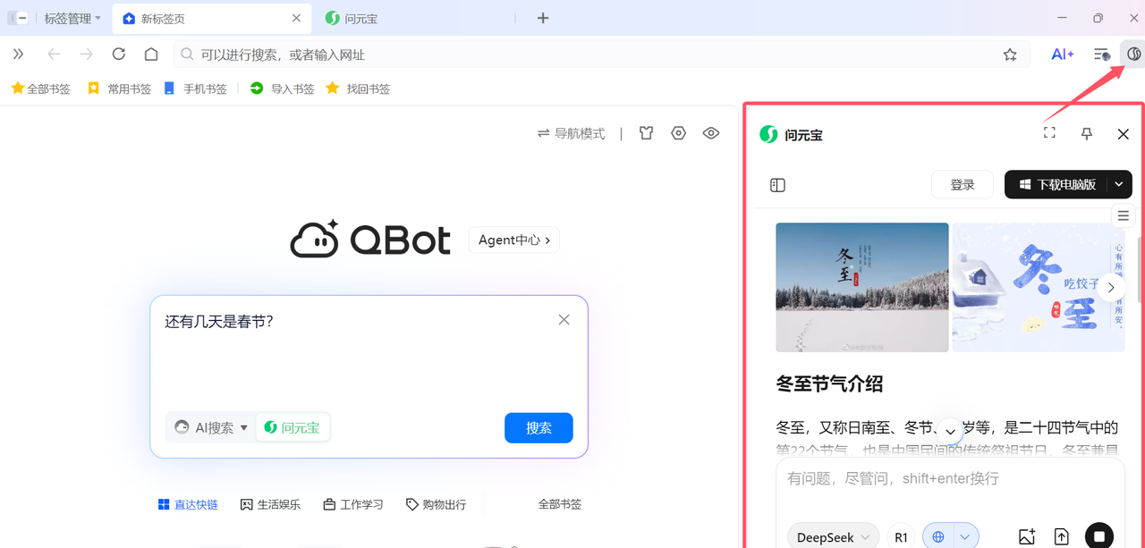
Task: Toggle web search globe button
Action: [938, 537]
